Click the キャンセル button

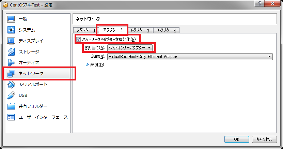coord(264,139)
